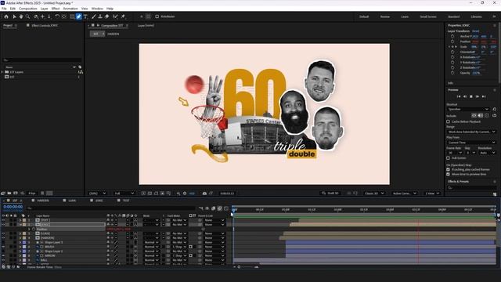Enable the Cache Before Playback checkbox

tap(448, 121)
